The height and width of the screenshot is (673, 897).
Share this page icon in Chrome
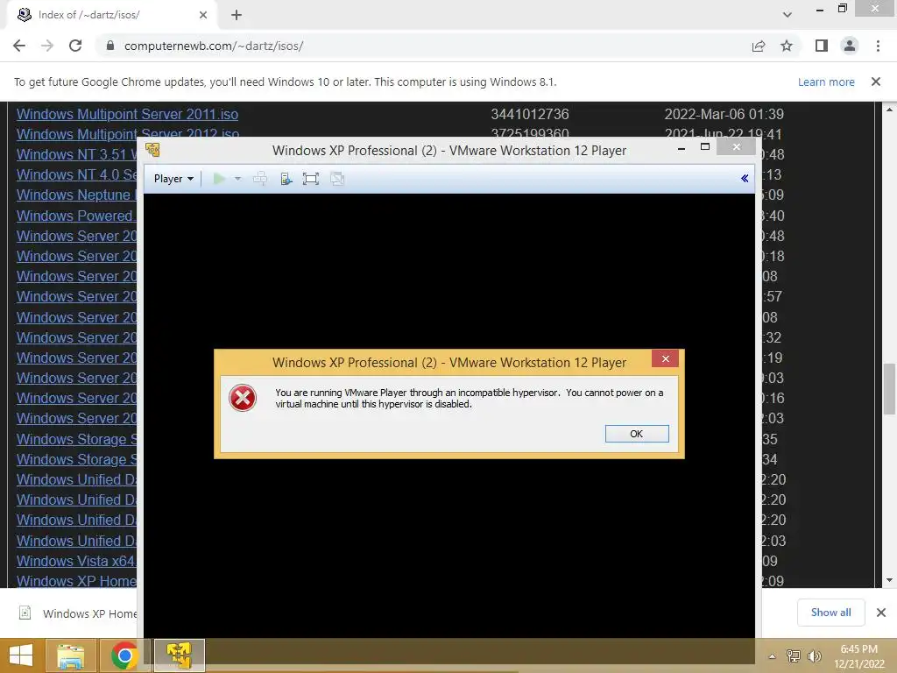[x=759, y=46]
